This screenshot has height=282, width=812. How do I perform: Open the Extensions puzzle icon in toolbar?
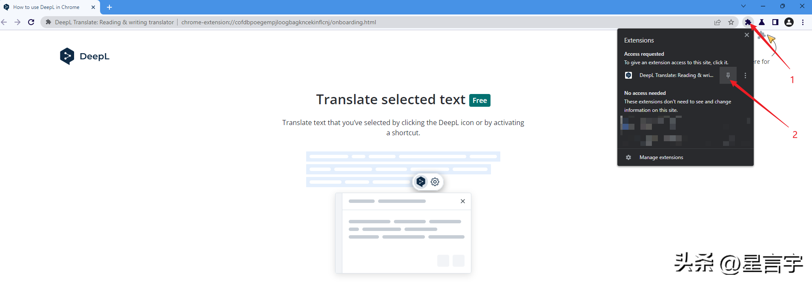click(748, 22)
